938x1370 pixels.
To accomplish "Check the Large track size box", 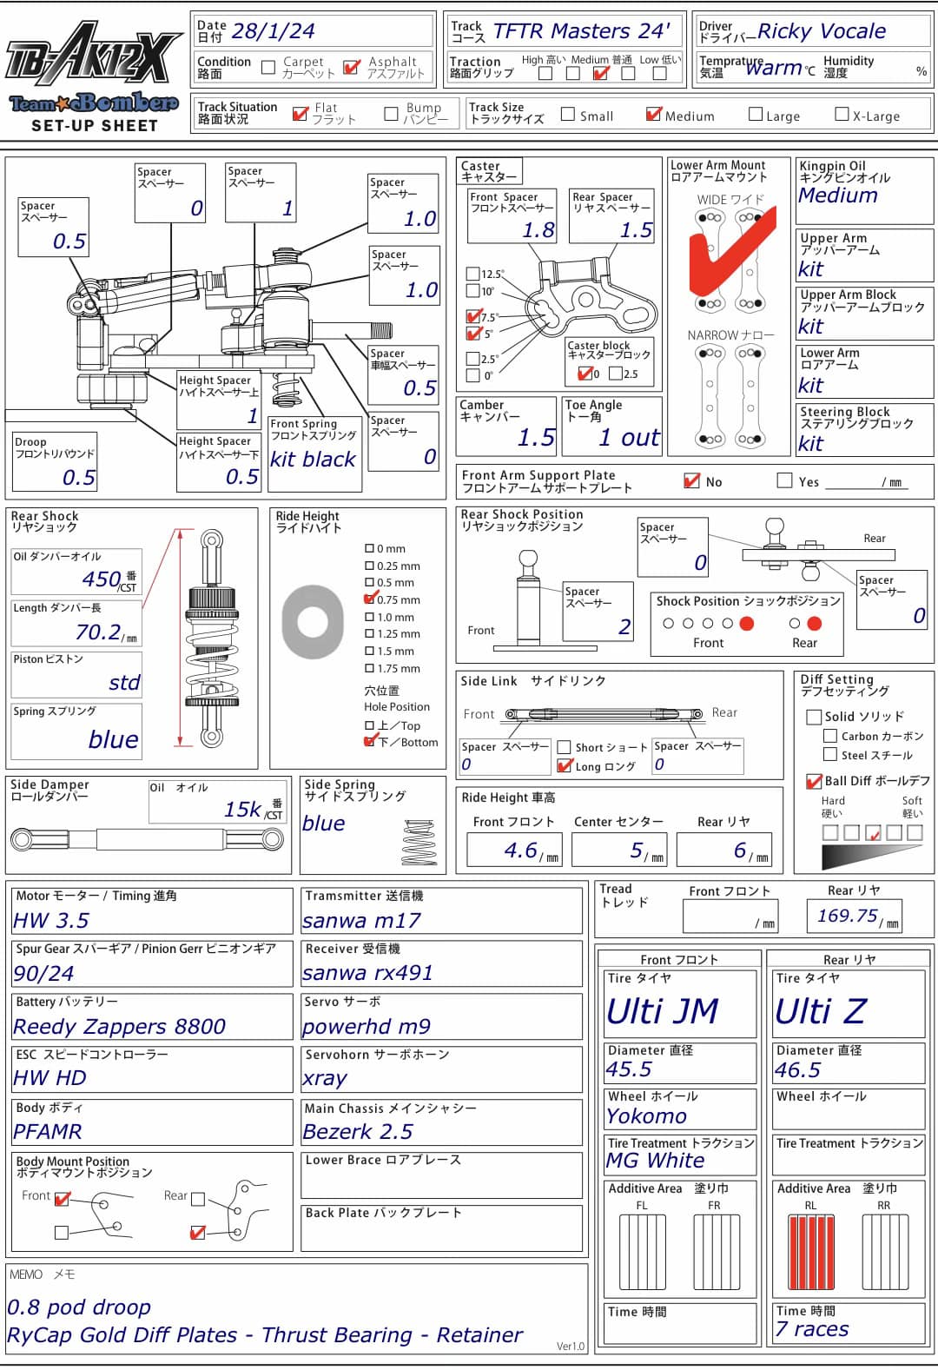I will (756, 113).
